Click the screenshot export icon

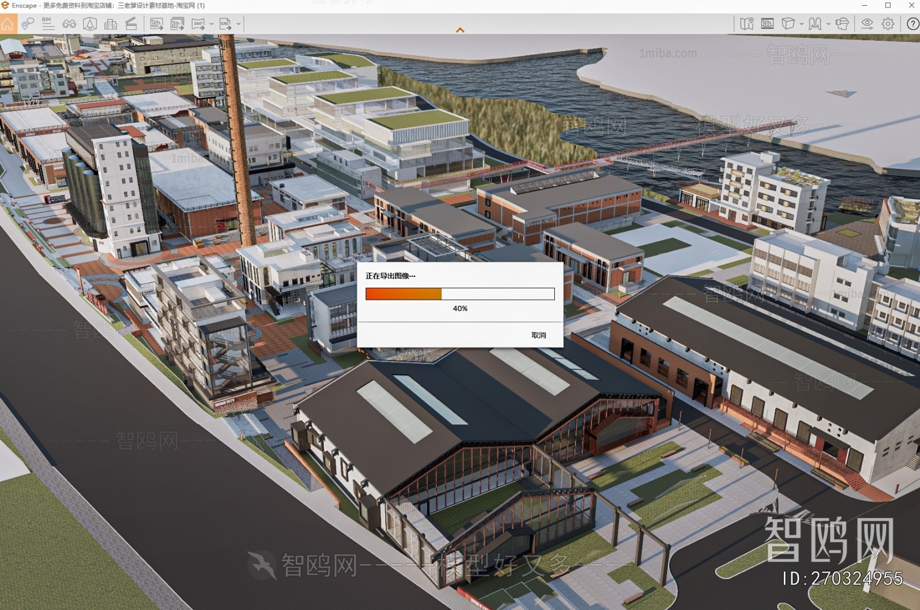[156, 24]
